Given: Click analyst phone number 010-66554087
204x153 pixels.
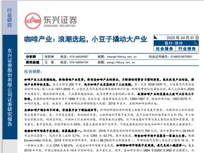Looking at the screenshot, I should click(x=79, y=57).
